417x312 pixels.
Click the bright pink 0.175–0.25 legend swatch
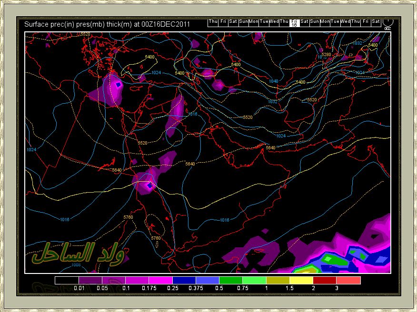click(160, 281)
